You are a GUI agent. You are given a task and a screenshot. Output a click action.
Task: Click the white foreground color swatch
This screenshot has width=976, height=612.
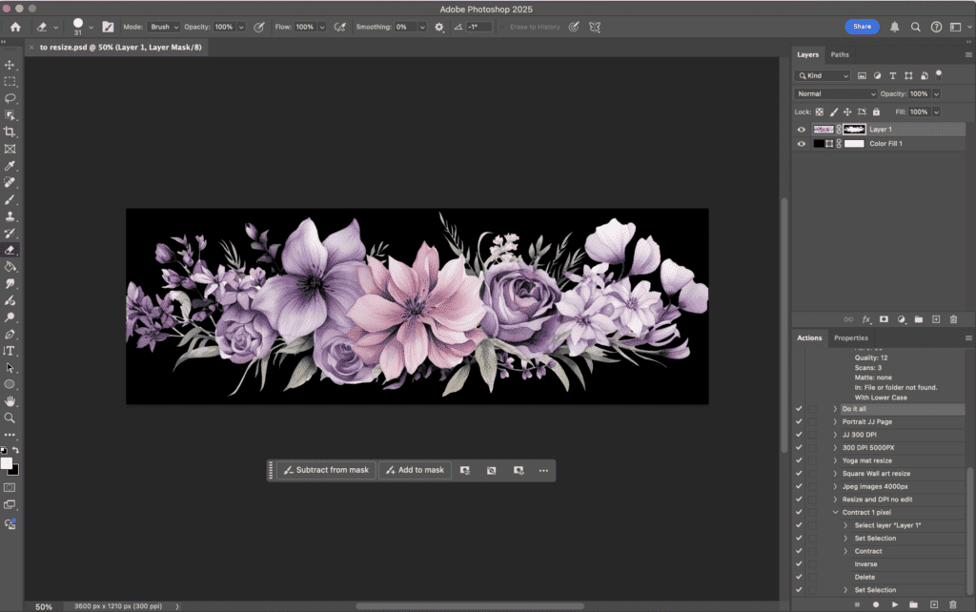pos(7,463)
